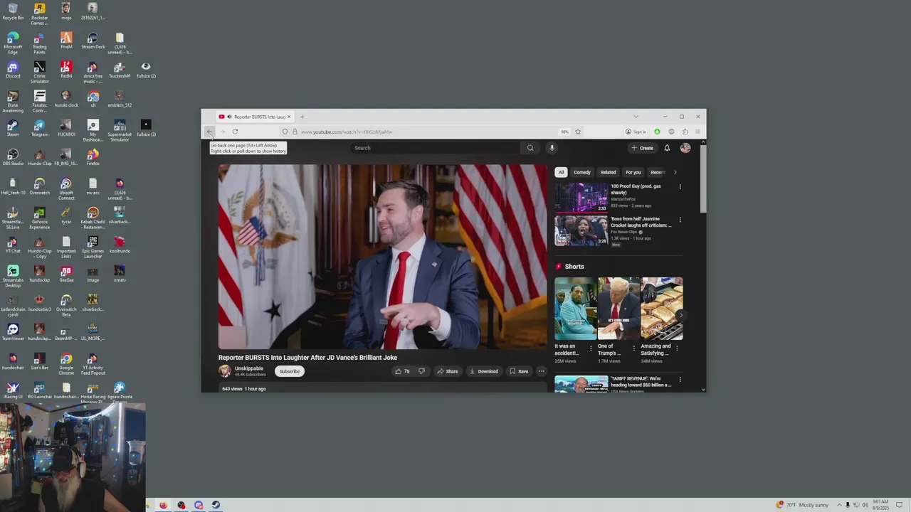The image size is (911, 512).
Task: Expand the list-all-tabs chevron in Firefox
Action: pyautogui.click(x=636, y=117)
